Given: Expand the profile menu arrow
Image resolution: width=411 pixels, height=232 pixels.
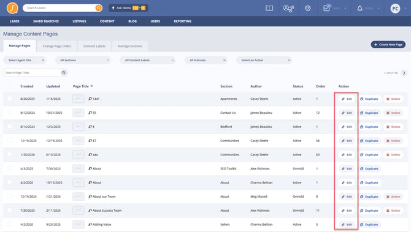Looking at the screenshot, I should [405, 9].
